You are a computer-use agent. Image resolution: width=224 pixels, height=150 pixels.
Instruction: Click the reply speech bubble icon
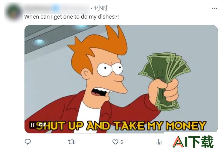click(28, 142)
